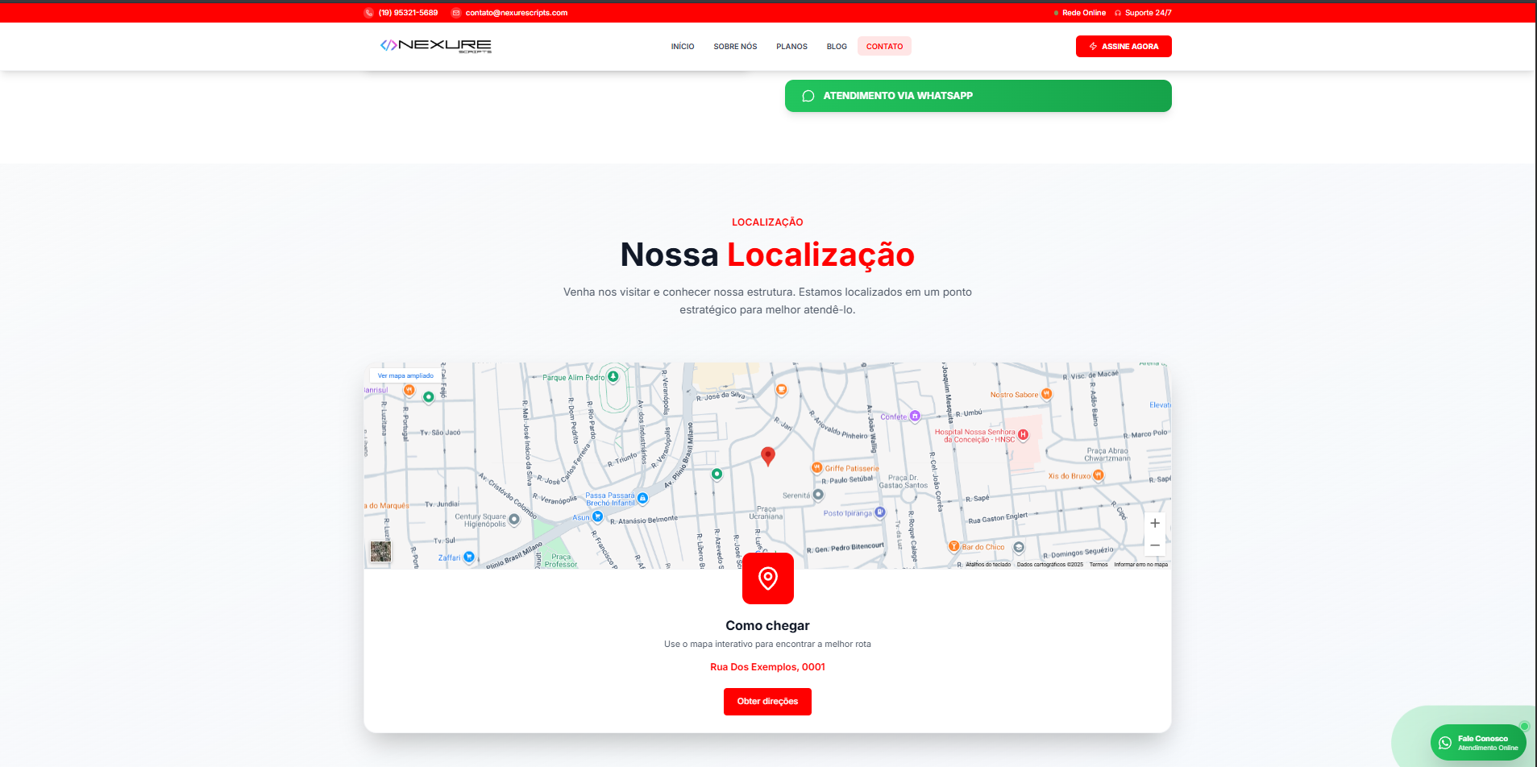Click the phone icon in top bar
Viewport: 1537px width, 767px height.
[x=369, y=13]
